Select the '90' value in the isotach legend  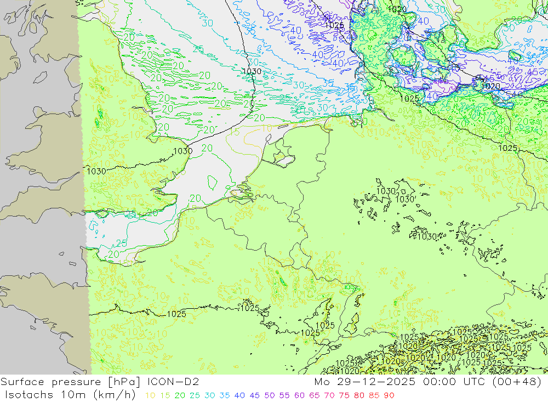point(389,396)
